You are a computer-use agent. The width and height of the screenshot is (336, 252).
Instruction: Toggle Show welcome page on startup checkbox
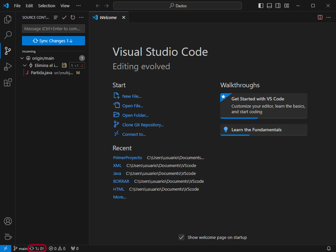[181, 237]
